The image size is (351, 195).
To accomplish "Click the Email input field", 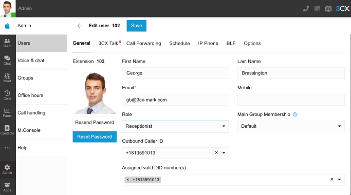I will 175,100.
